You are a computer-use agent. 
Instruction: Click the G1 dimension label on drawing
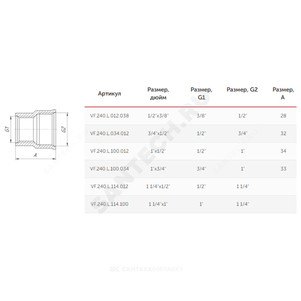tap(7, 129)
